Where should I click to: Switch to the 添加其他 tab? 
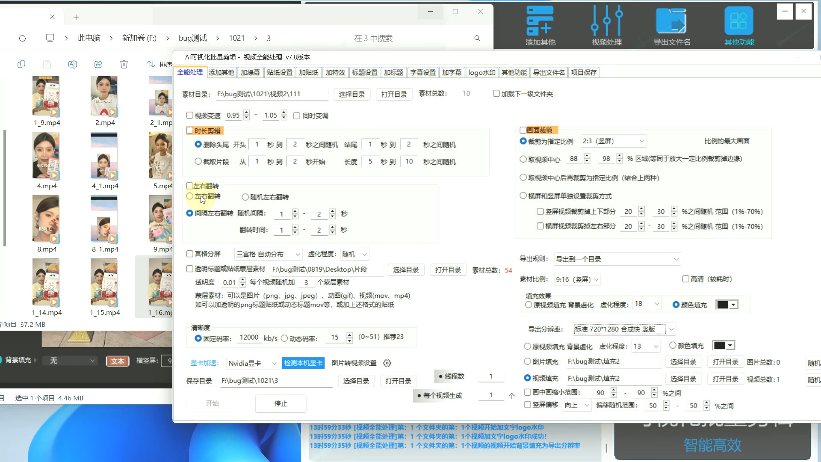tap(221, 72)
